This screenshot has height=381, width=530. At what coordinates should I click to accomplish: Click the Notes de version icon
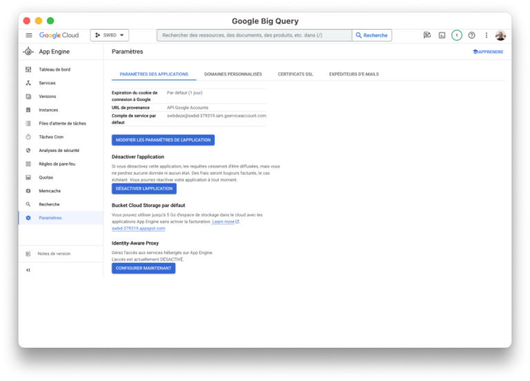click(28, 254)
